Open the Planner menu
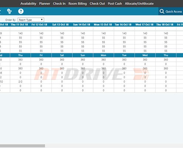 (45, 4)
